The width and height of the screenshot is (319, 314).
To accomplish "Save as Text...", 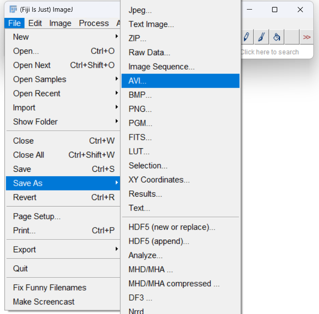I will tap(180, 208).
